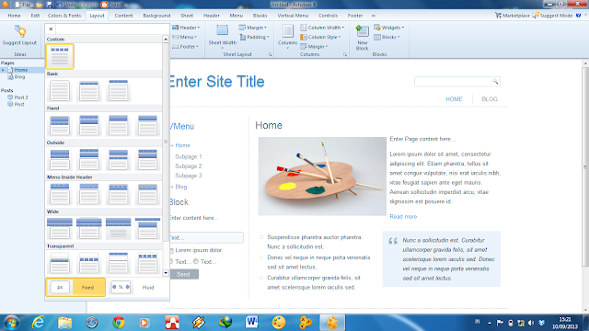Show more ribbon tabs with » chevron

click(x=373, y=16)
